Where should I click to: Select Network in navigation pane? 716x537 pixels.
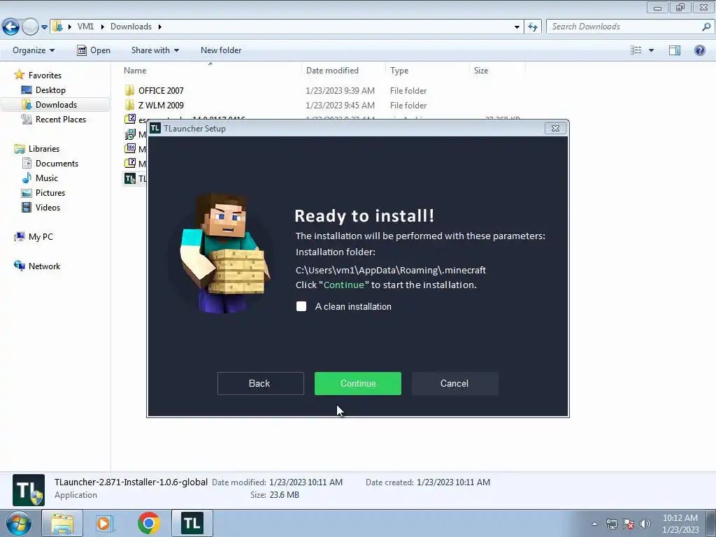[44, 266]
